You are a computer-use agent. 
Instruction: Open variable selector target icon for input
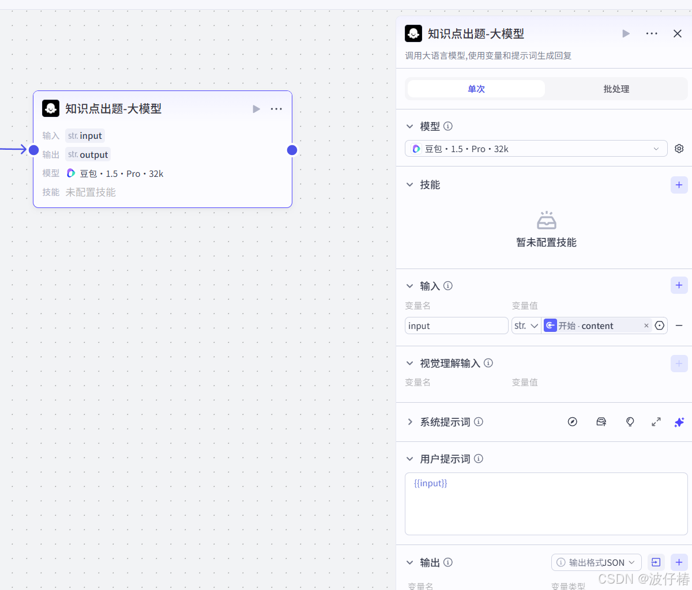click(x=660, y=326)
